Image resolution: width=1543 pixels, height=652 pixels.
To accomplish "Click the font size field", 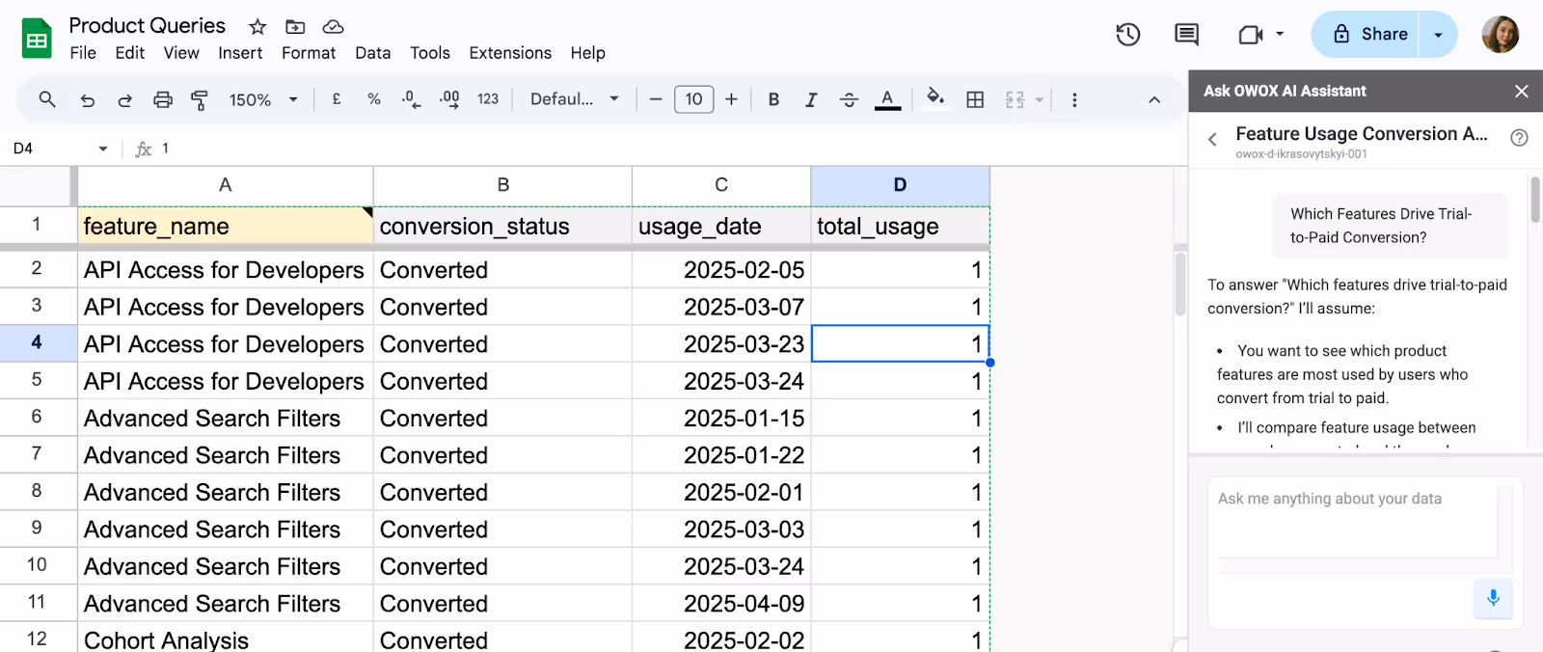I will click(x=693, y=99).
